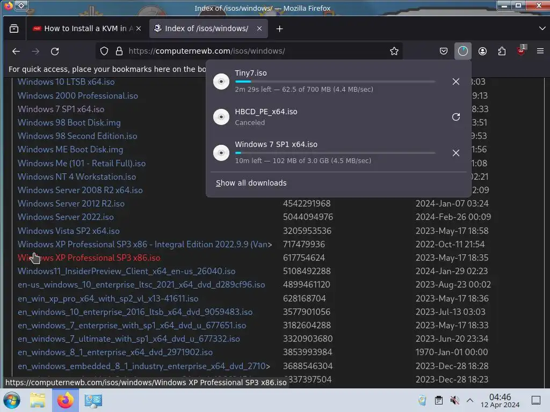Screen dimensions: 550x412
Task: Click the Tiny7.iso file disc icon
Action: click(x=221, y=82)
